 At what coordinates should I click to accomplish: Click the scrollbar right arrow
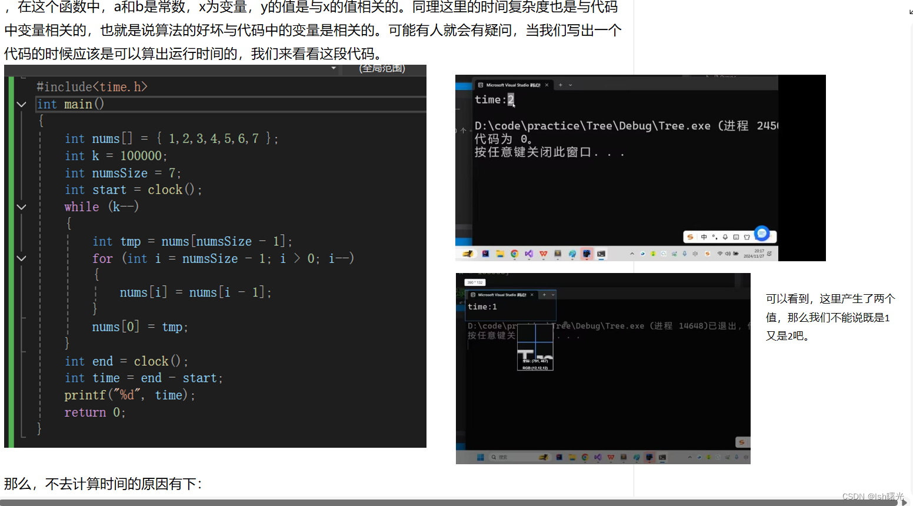(905, 502)
